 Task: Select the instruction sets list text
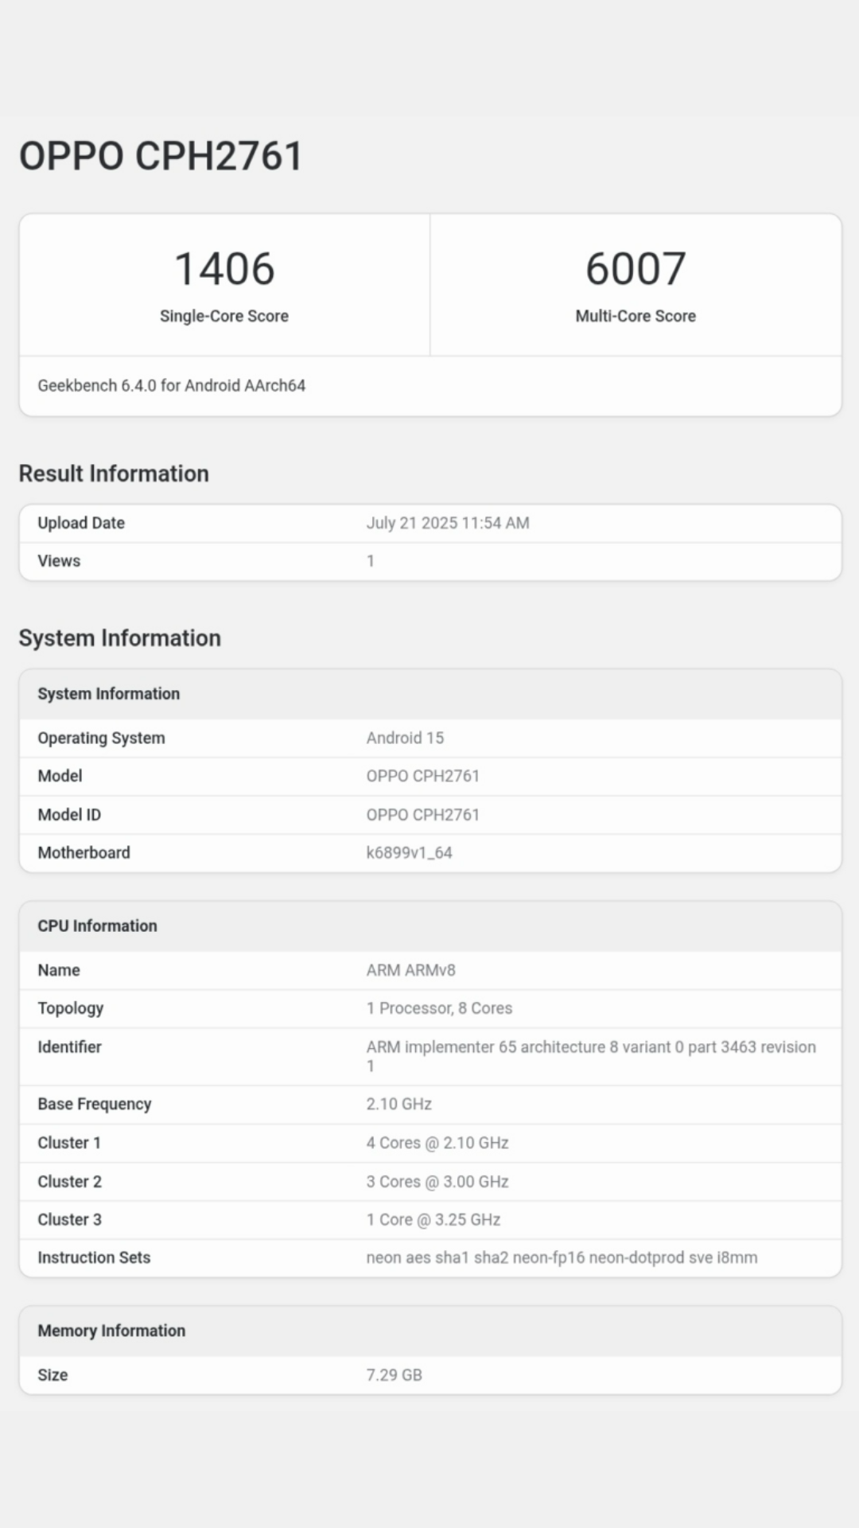point(562,1258)
